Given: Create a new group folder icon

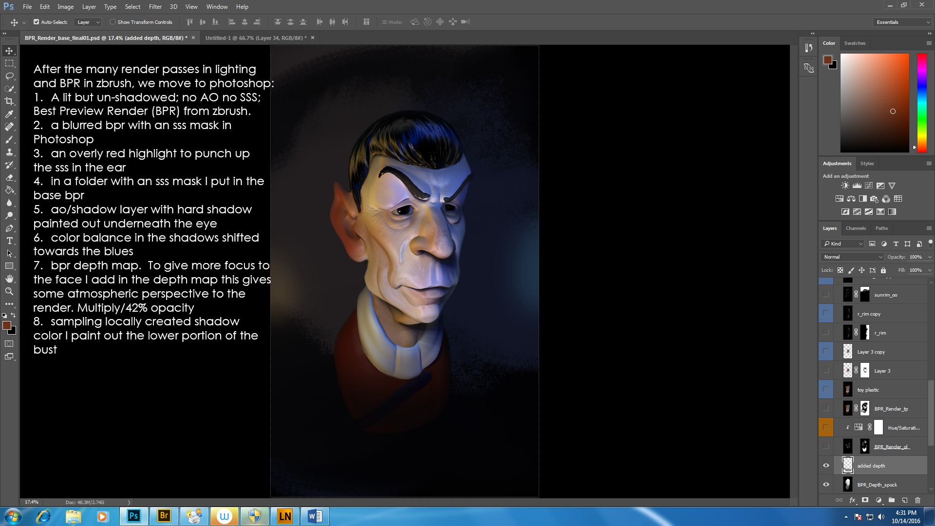Looking at the screenshot, I should coord(891,500).
